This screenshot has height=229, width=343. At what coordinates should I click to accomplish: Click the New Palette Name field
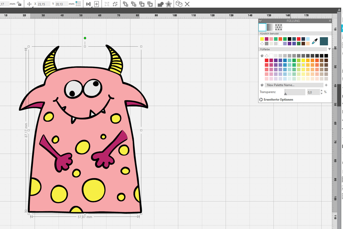click(294, 85)
